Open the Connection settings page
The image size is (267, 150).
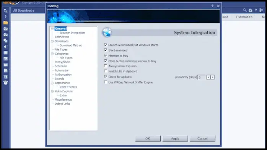click(62, 37)
